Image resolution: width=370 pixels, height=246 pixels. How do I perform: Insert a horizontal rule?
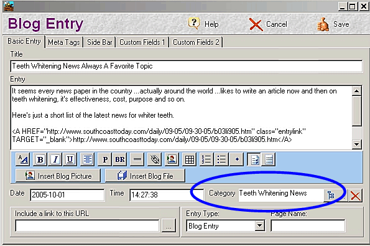(x=137, y=159)
